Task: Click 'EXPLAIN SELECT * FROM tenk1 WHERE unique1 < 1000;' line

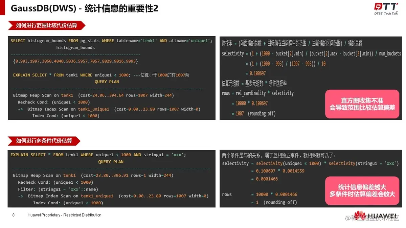Action: click(x=72, y=75)
